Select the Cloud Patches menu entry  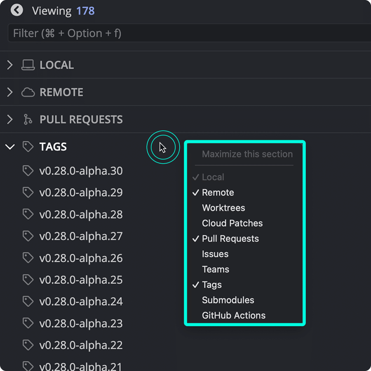tap(232, 223)
